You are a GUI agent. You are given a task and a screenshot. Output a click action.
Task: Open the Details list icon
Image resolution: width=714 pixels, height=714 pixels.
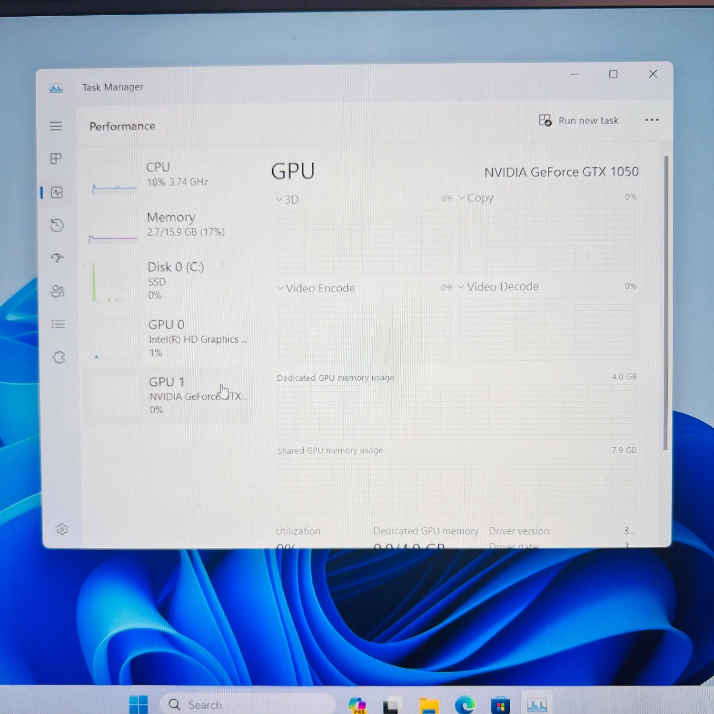(58, 324)
